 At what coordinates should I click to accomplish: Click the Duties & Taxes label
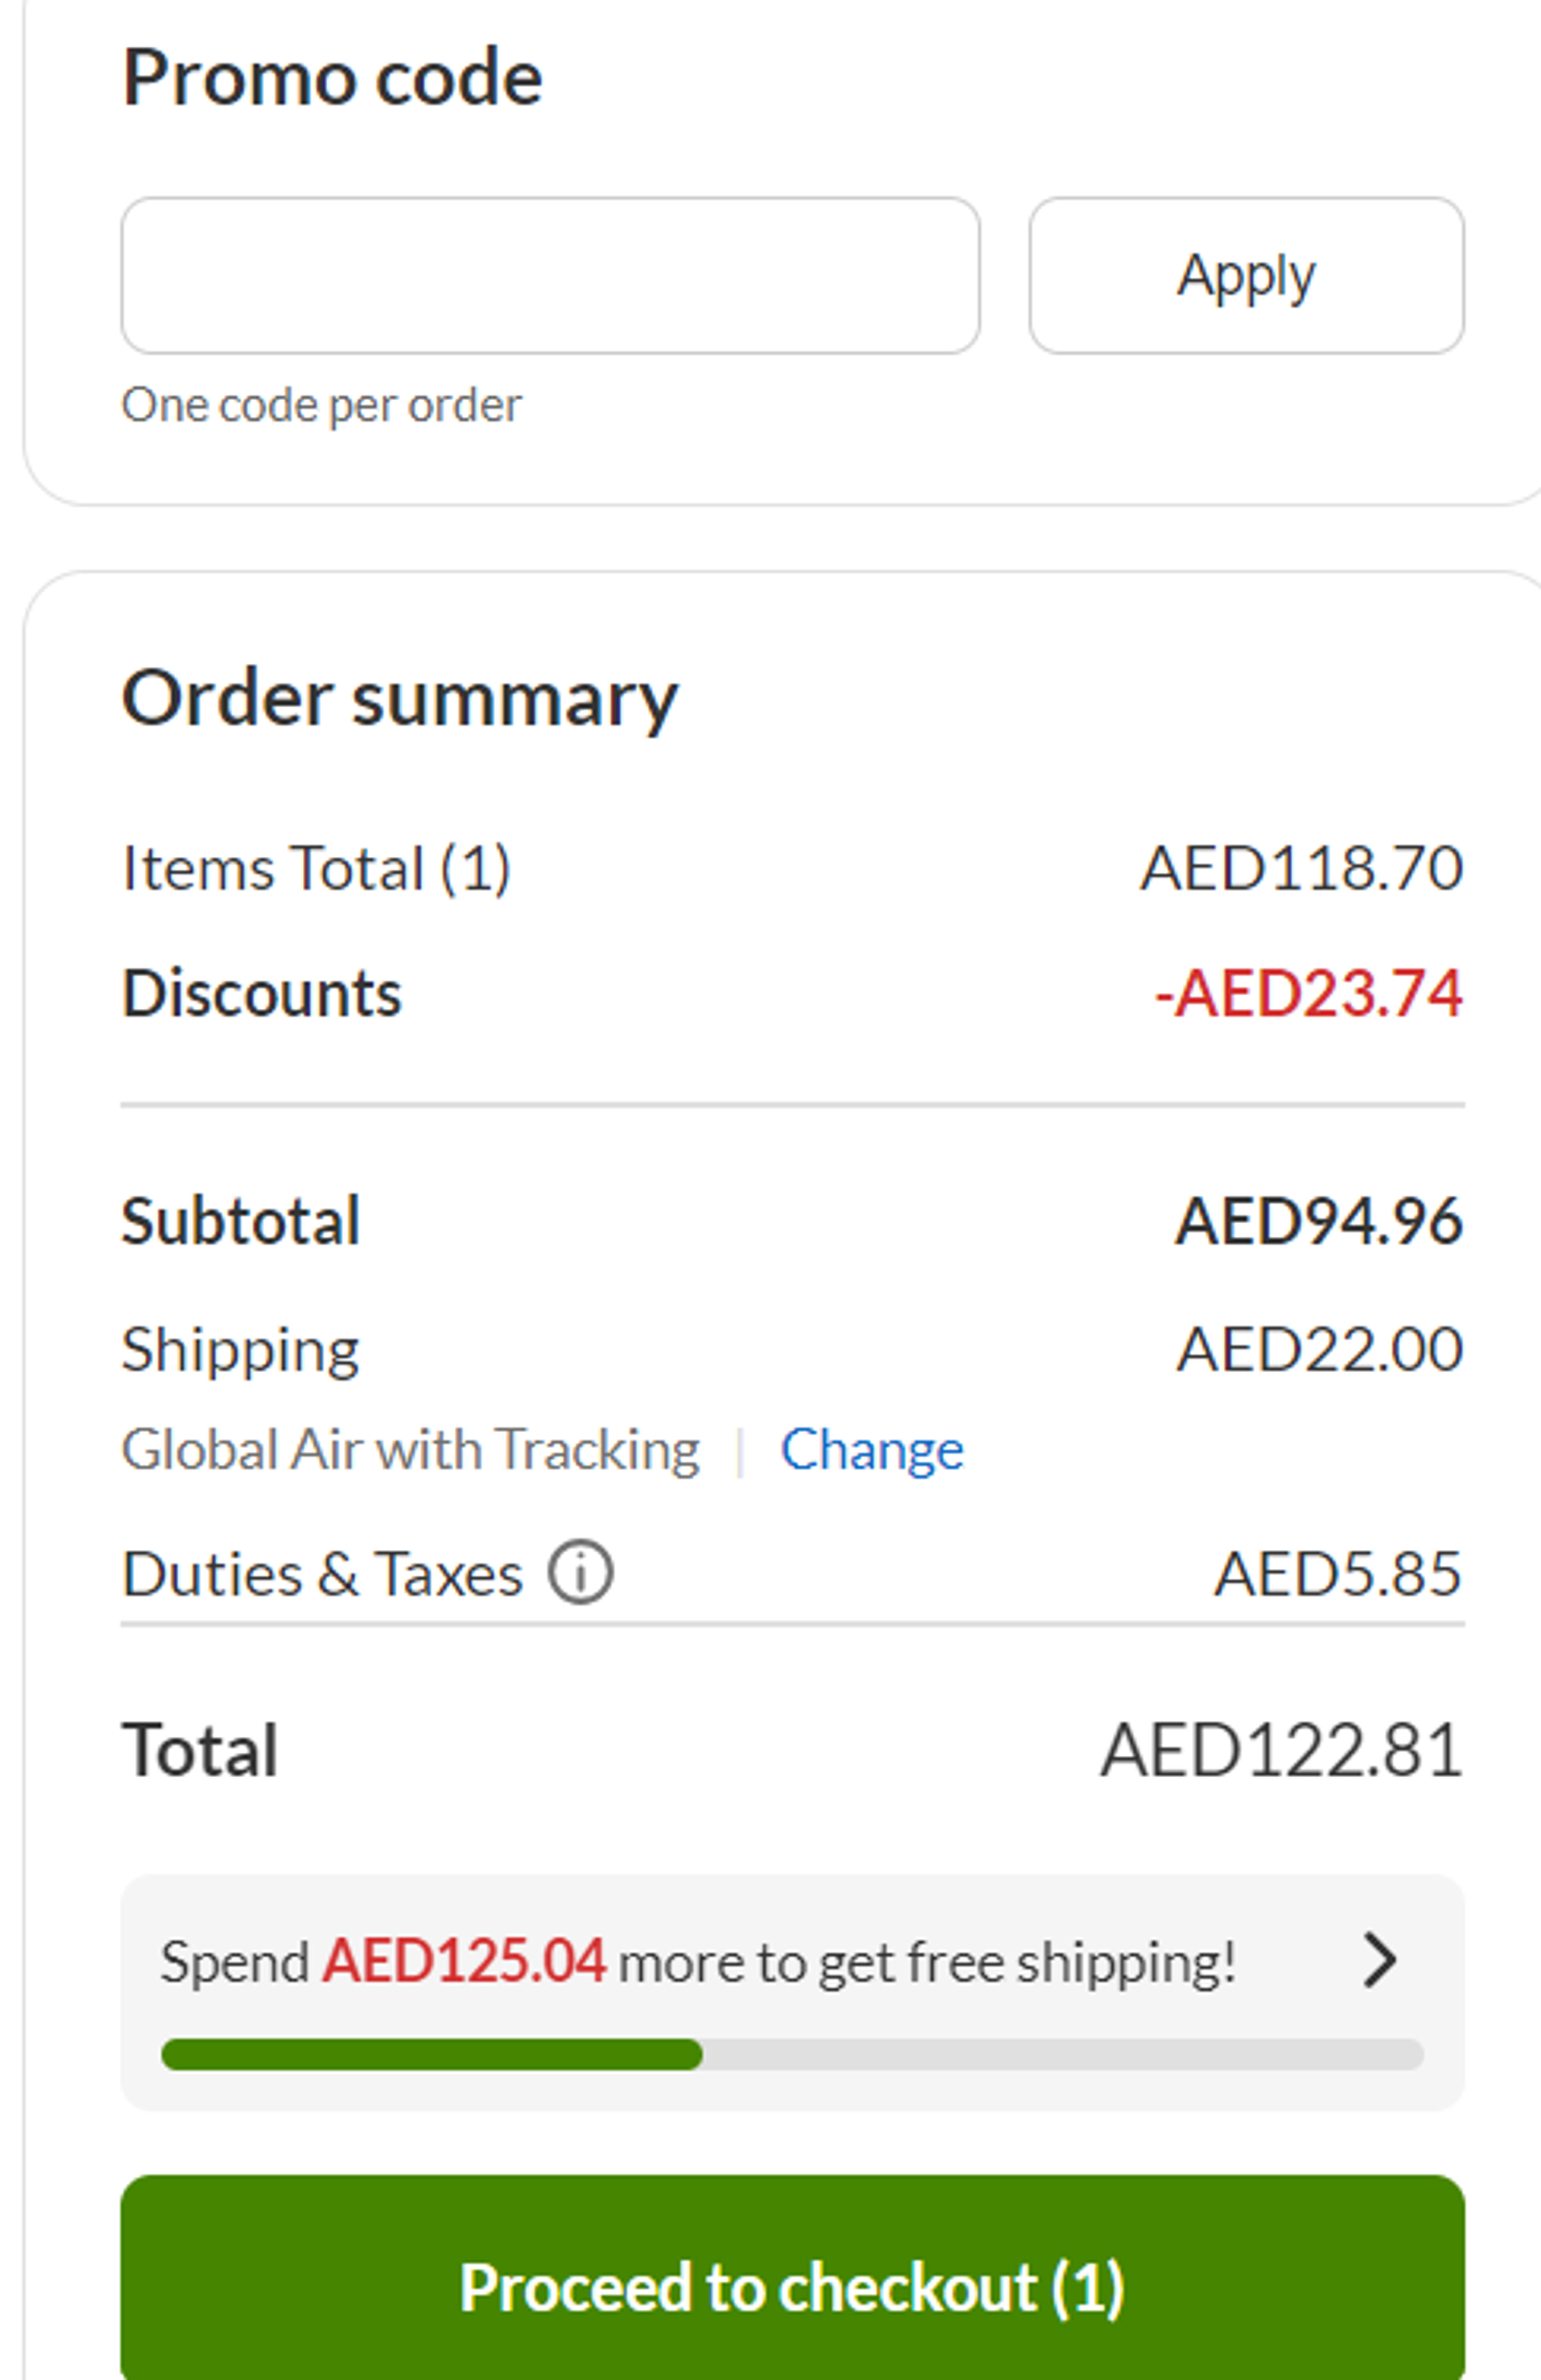[322, 1574]
